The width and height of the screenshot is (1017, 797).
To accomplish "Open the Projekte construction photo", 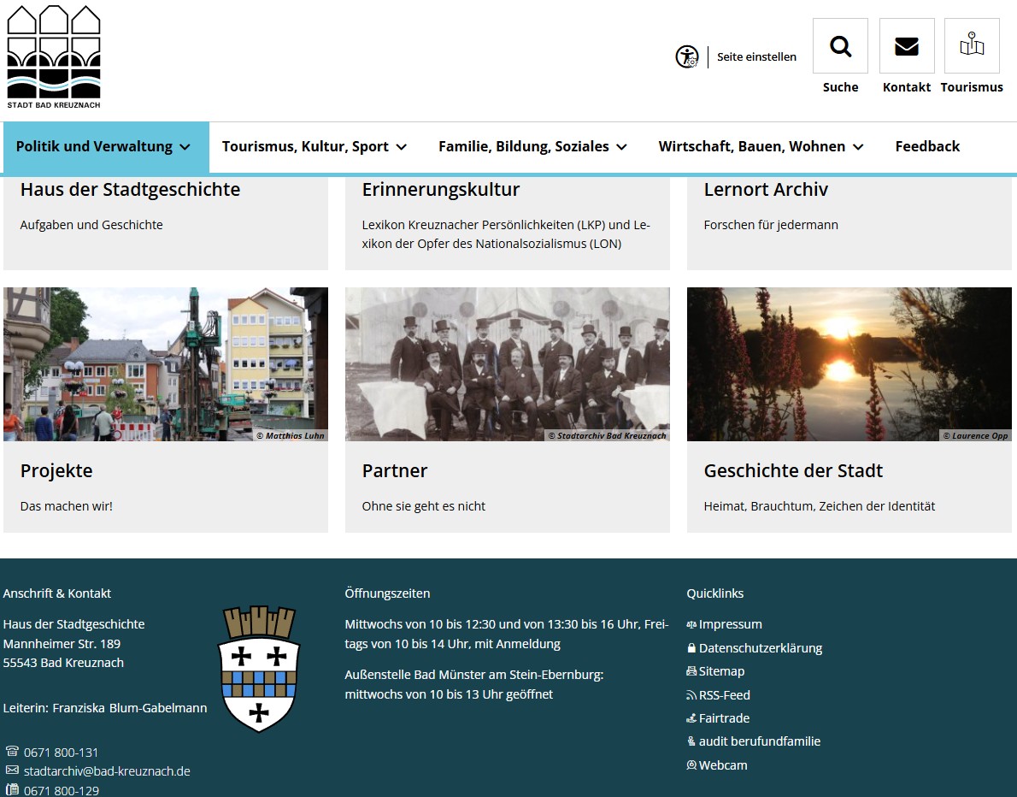I will [166, 364].
